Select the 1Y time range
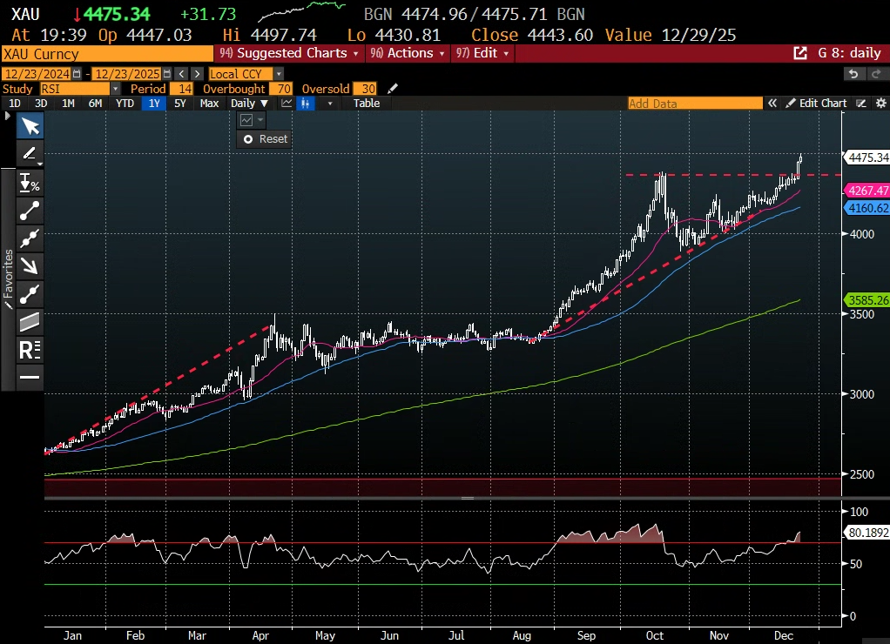 click(x=154, y=104)
